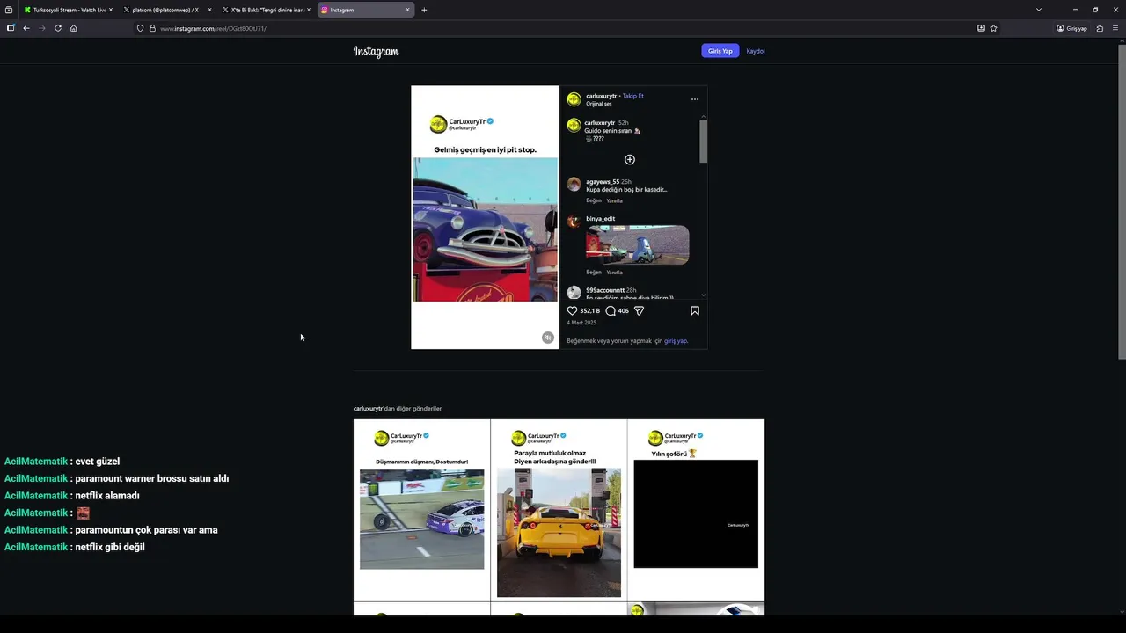Viewport: 1126px width, 633px height.
Task: Click Yanıtla under binya_edit comment
Action: [614, 273]
